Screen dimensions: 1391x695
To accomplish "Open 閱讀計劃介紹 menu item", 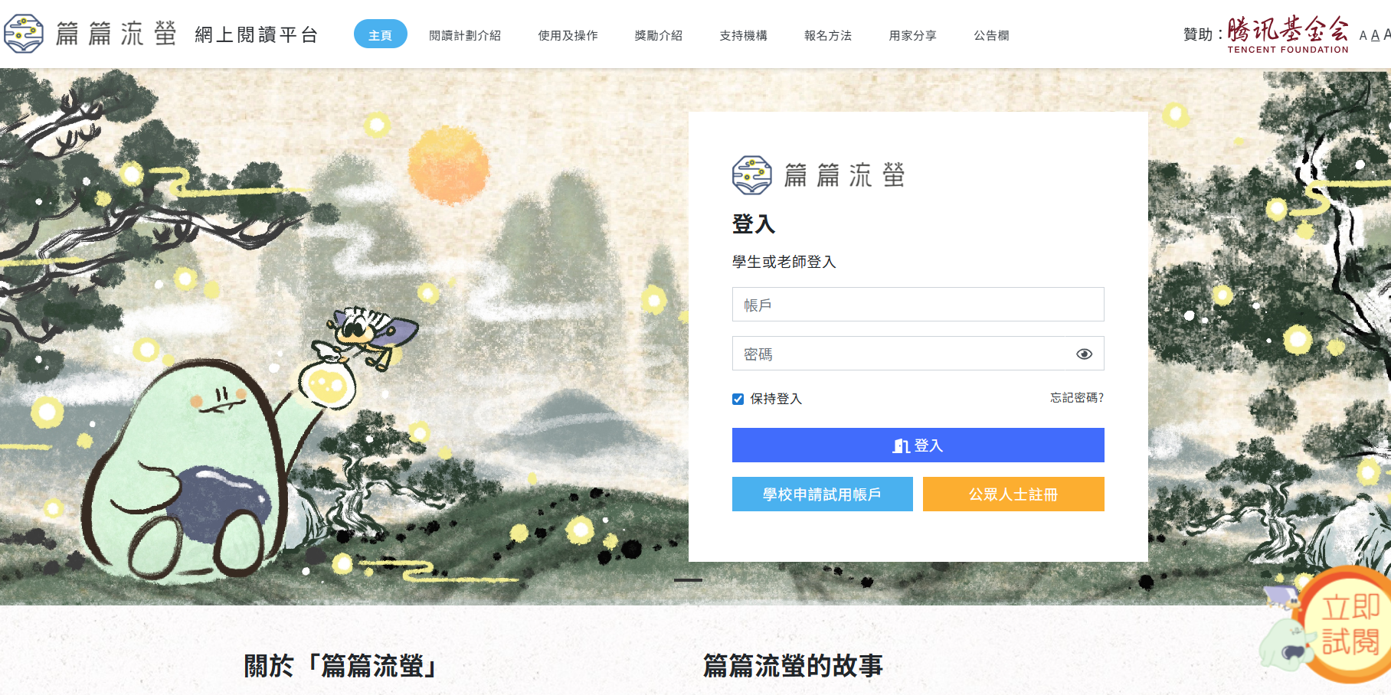I will pos(465,35).
